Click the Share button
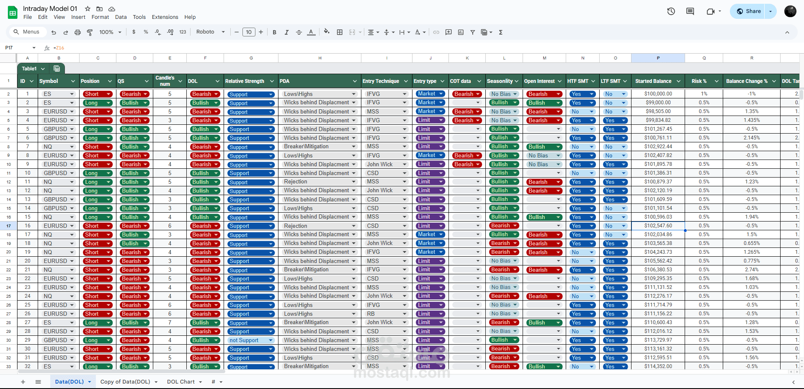This screenshot has height=389, width=804. pos(748,11)
